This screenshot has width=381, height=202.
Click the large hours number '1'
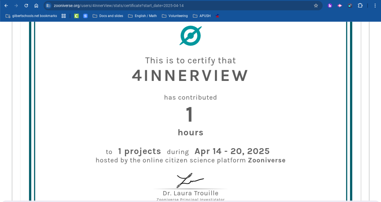pyautogui.click(x=190, y=115)
